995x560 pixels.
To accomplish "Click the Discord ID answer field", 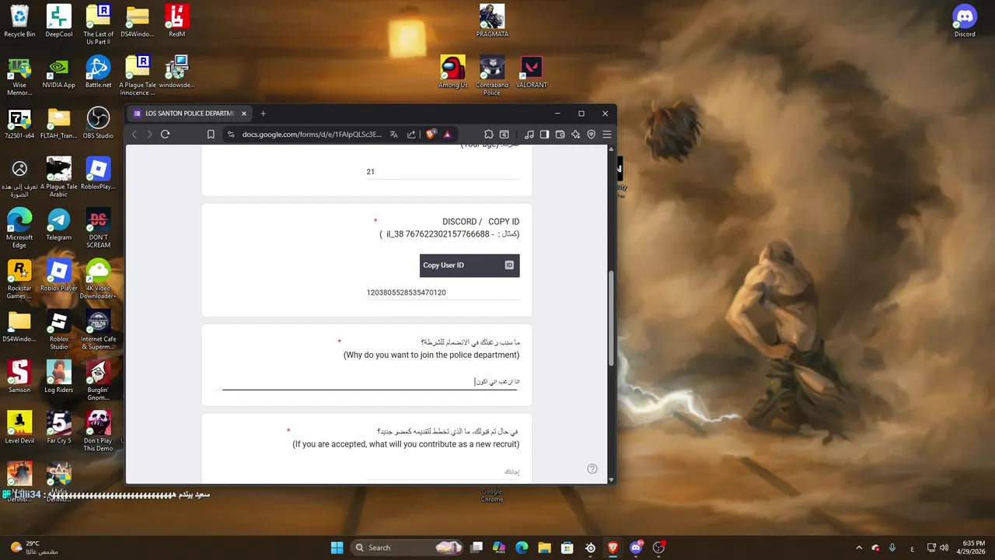I will click(x=442, y=292).
